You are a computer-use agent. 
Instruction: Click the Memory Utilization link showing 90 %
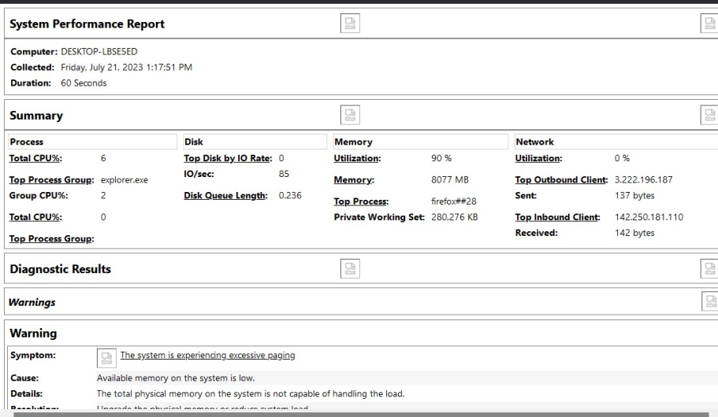point(357,158)
